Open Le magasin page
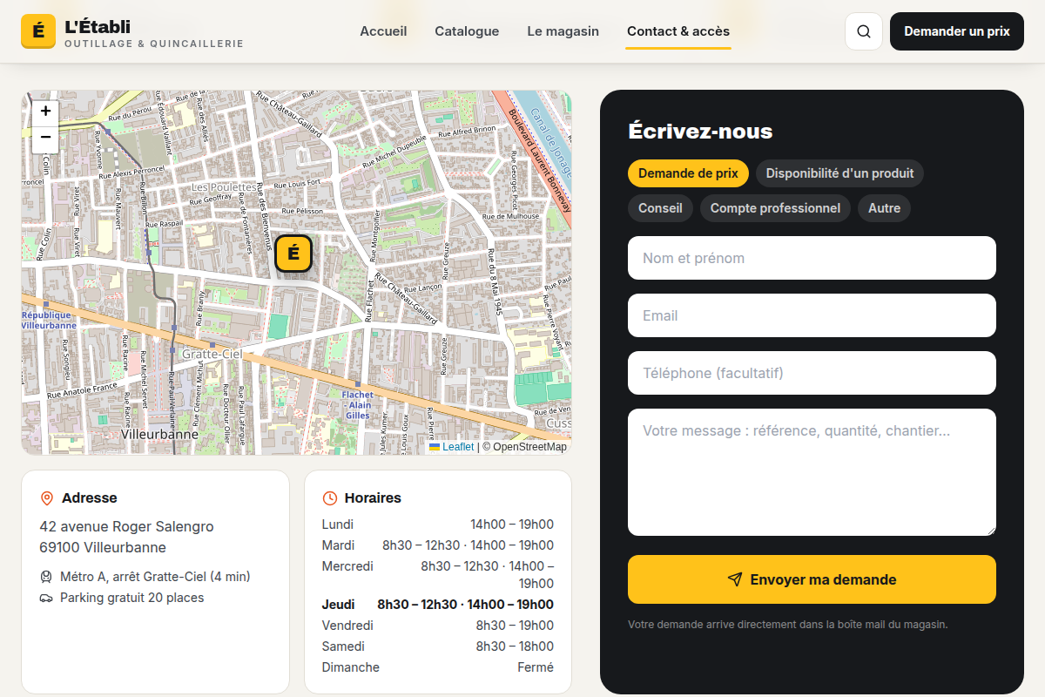 [x=563, y=31]
